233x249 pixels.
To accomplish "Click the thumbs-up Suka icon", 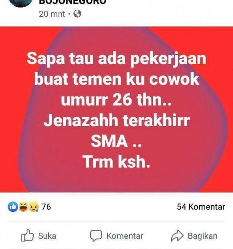I will click(27, 236).
